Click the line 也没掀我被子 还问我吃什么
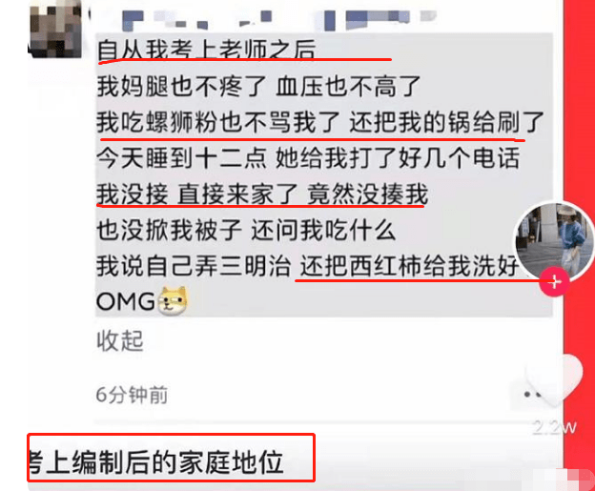The height and width of the screenshot is (491, 595). 246,230
